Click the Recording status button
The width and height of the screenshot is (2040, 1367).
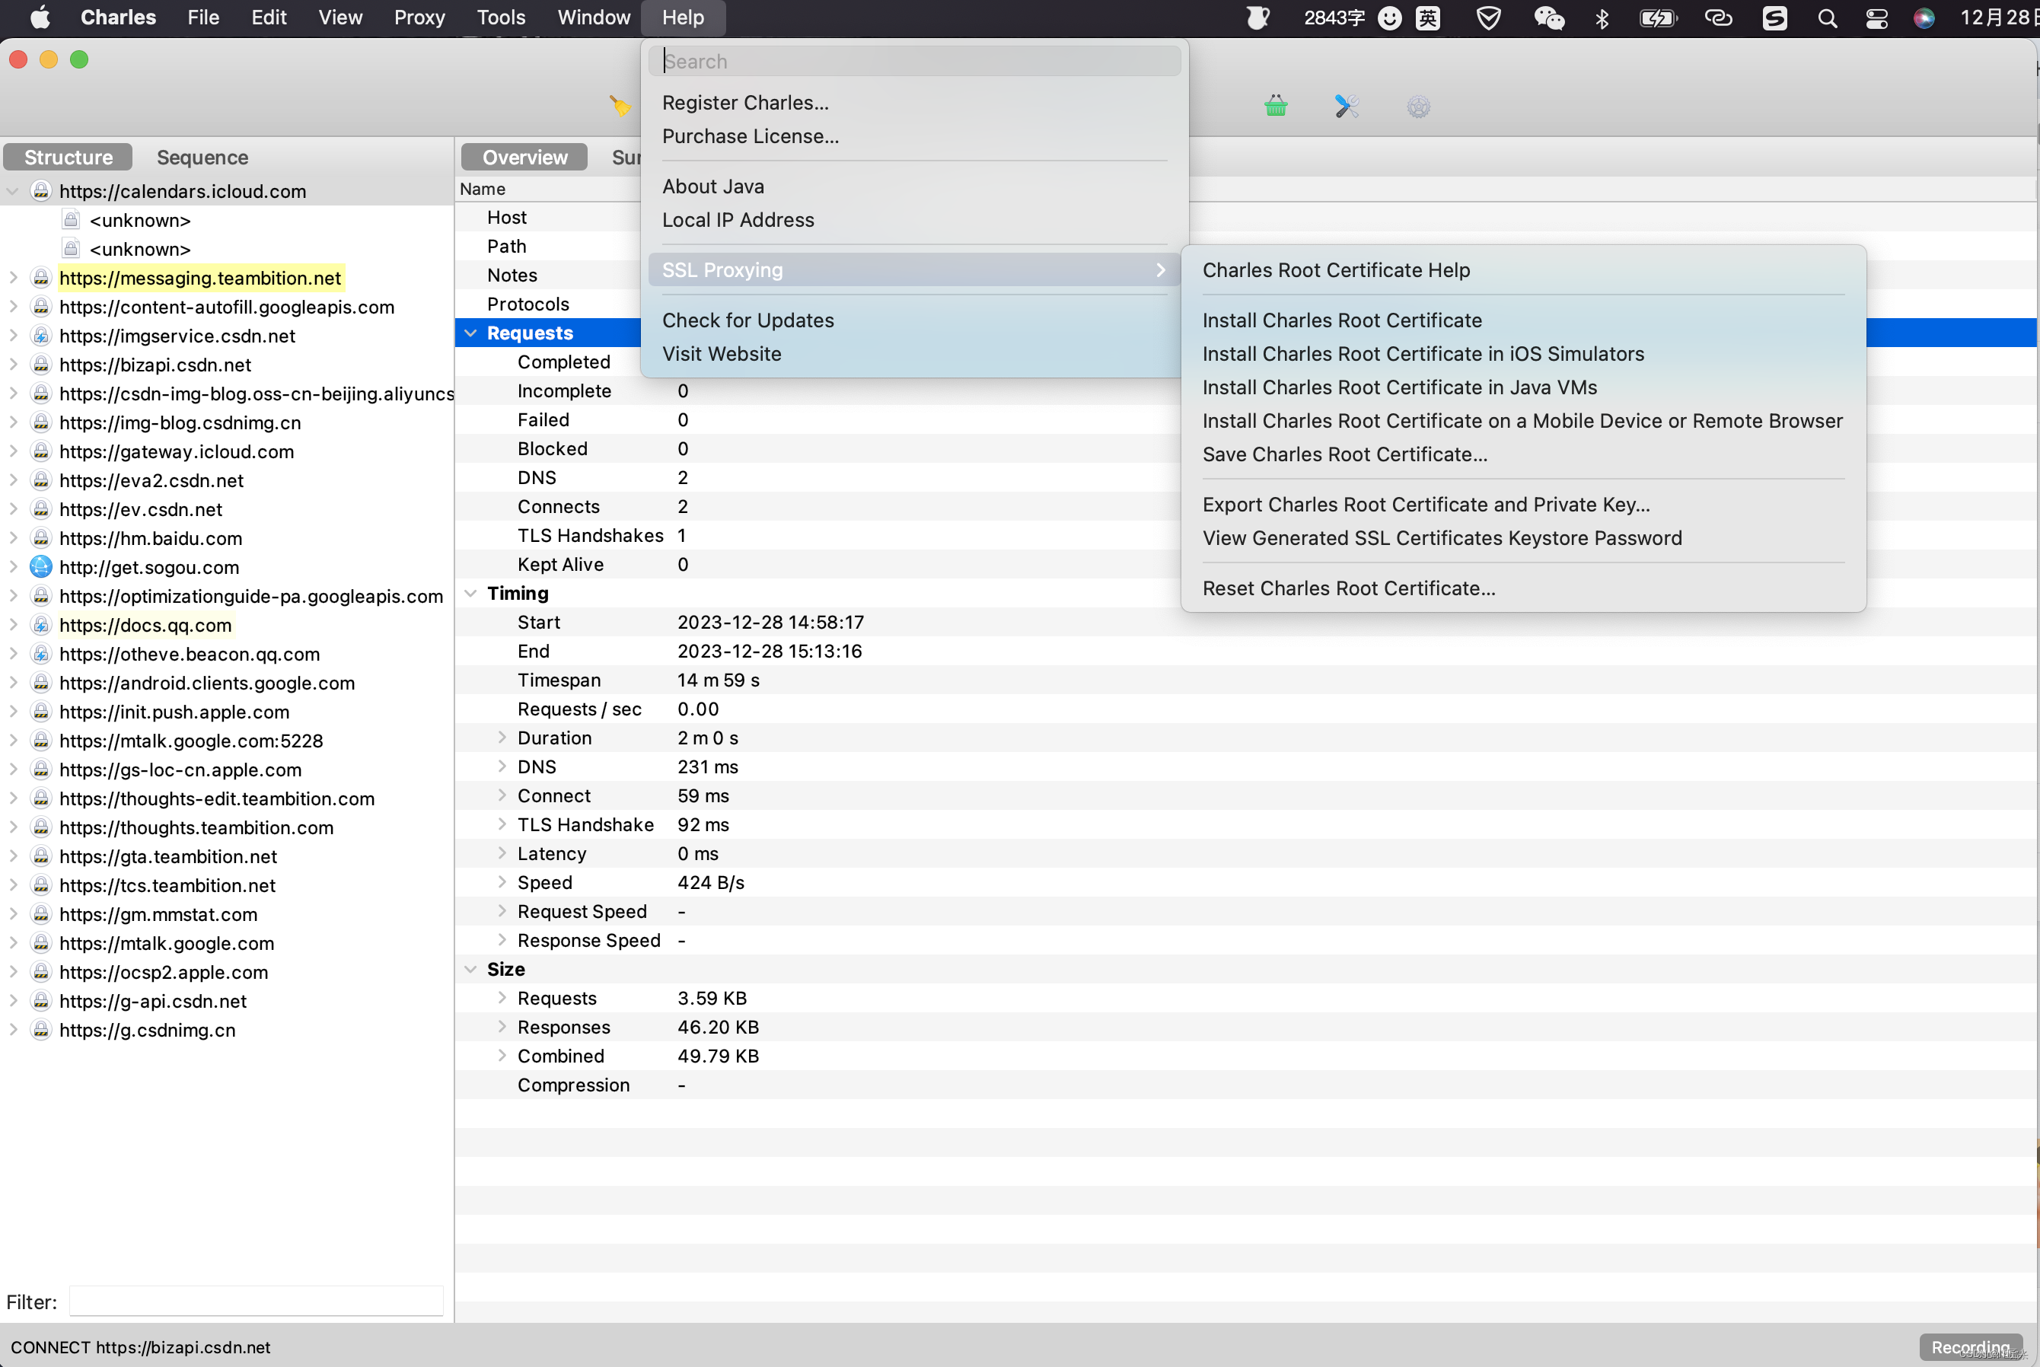pos(1970,1346)
